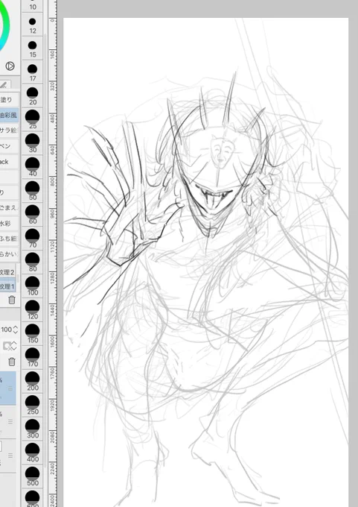The height and width of the screenshot is (507, 358).
Task: Click brush size panel vertical scrollbar
Action: point(45,252)
